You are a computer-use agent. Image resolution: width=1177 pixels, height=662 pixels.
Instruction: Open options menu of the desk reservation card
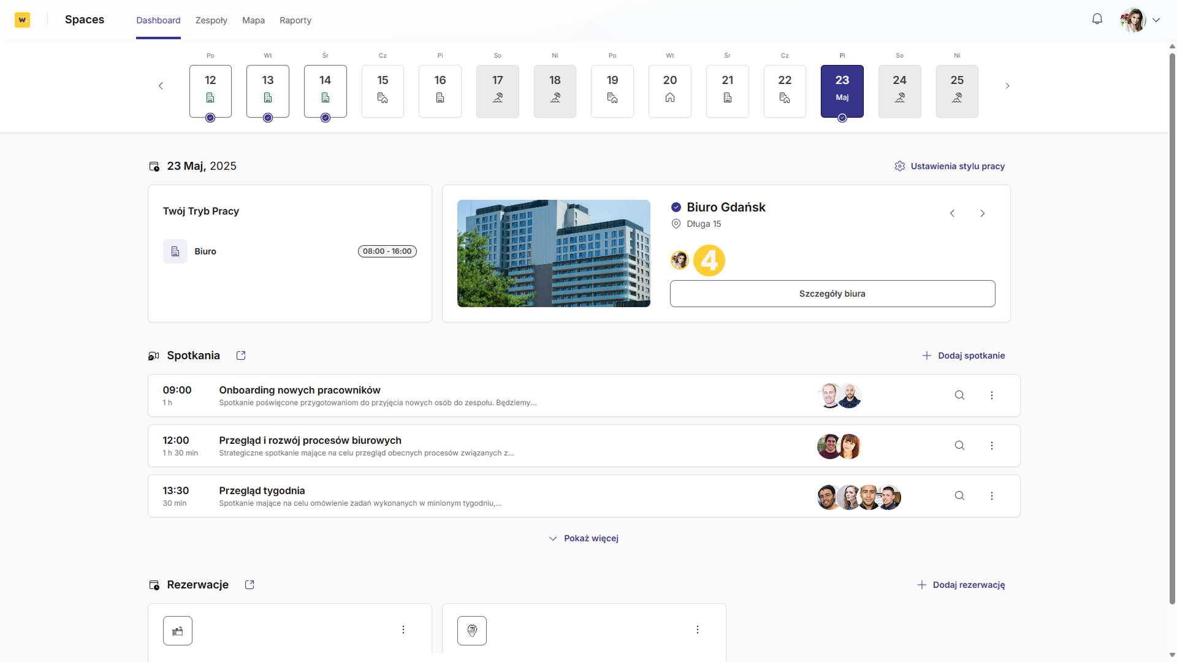click(403, 630)
